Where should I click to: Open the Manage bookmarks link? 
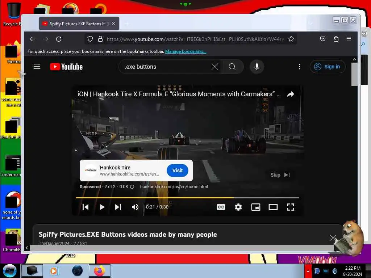point(186,51)
